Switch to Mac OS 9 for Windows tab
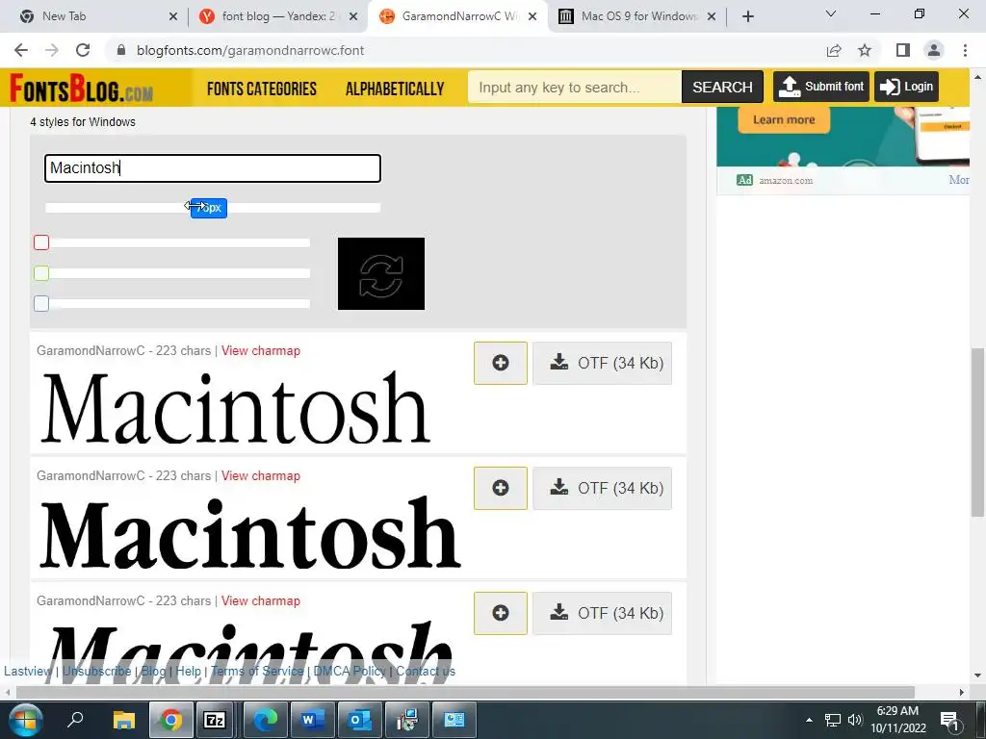Viewport: 986px width, 739px height. (637, 16)
